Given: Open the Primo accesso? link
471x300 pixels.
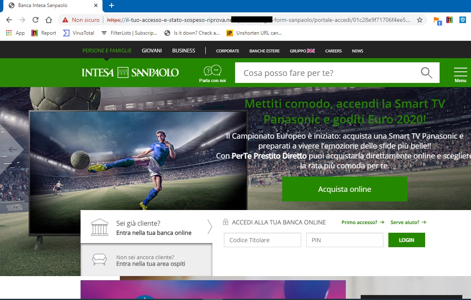Looking at the screenshot, I should point(363,222).
